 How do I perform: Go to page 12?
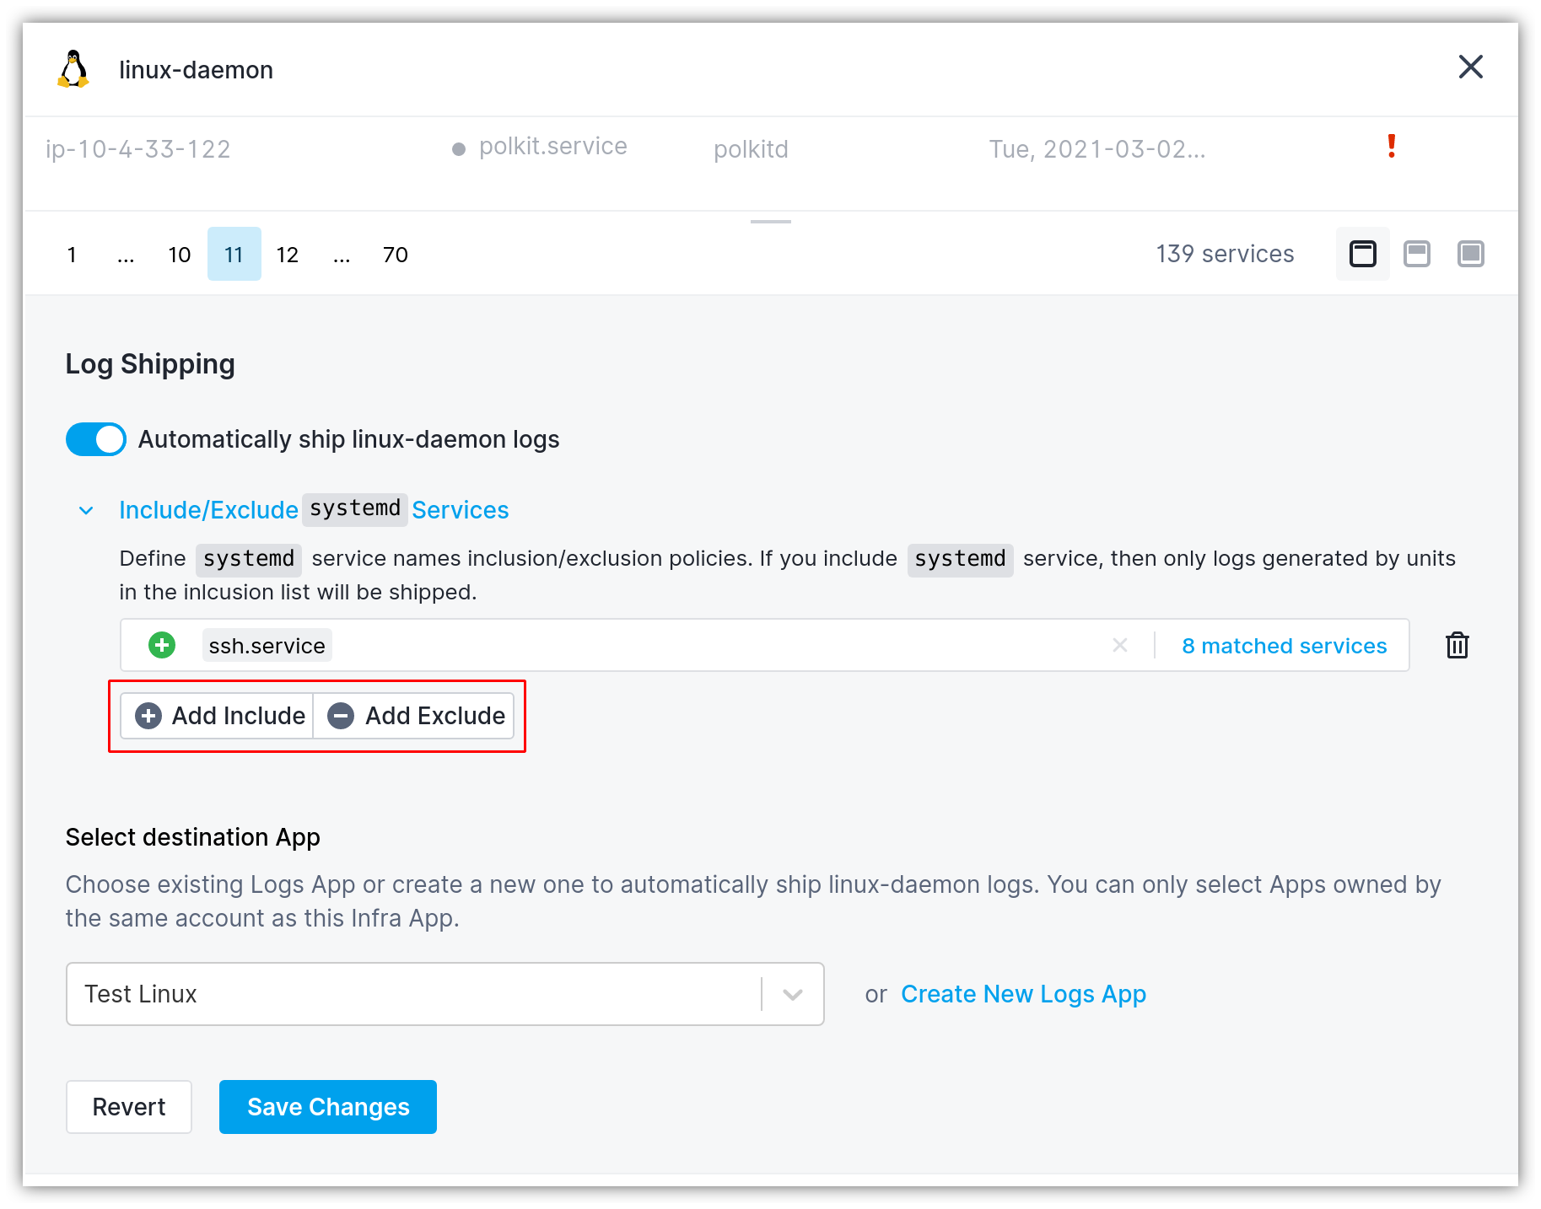point(288,254)
